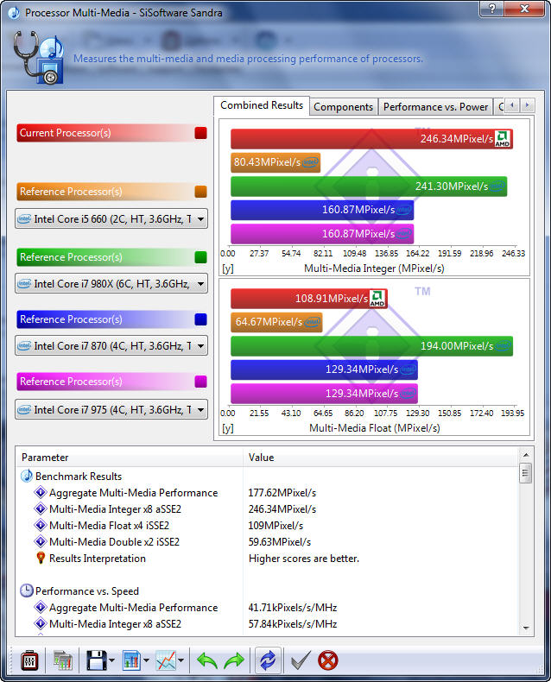The image size is (551, 682).
Task: Click the [y] axis toggle on Integer chart
Action: 228,268
